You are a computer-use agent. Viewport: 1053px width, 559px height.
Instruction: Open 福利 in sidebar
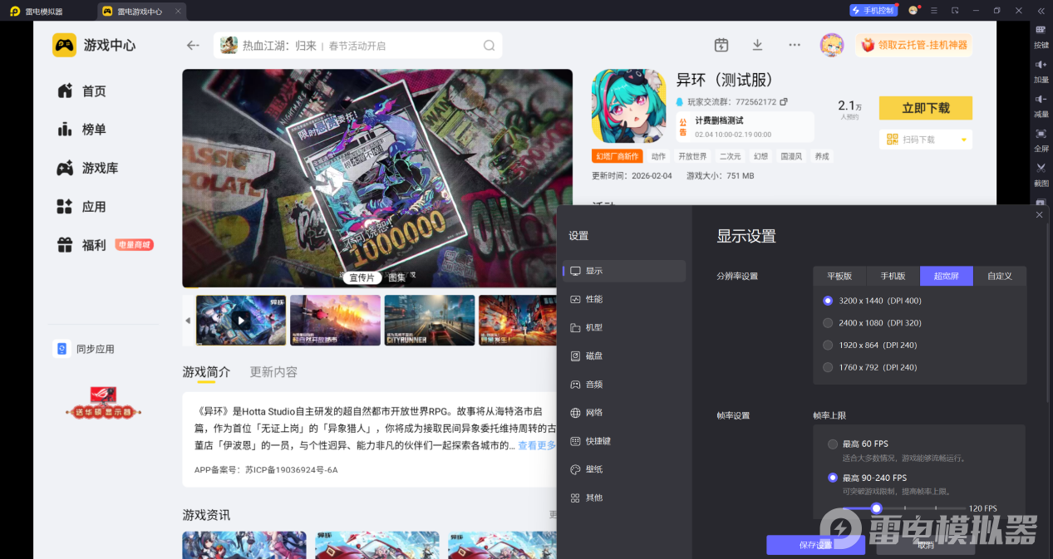[x=81, y=245]
